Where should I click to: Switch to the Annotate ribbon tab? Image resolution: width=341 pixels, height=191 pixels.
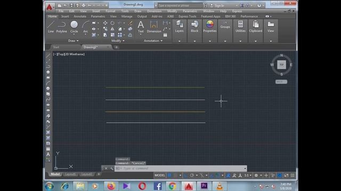tap(80, 16)
